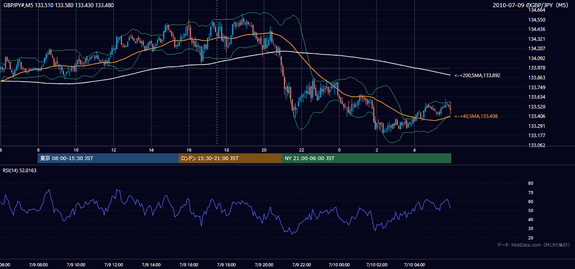Click the データ: HistData.com source credit
575x269 pixels.
(533, 245)
